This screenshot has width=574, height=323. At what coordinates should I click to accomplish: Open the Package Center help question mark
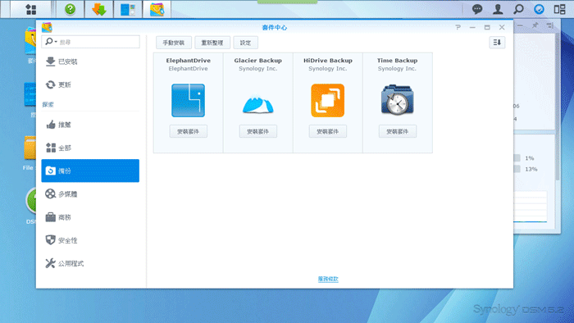click(x=458, y=27)
